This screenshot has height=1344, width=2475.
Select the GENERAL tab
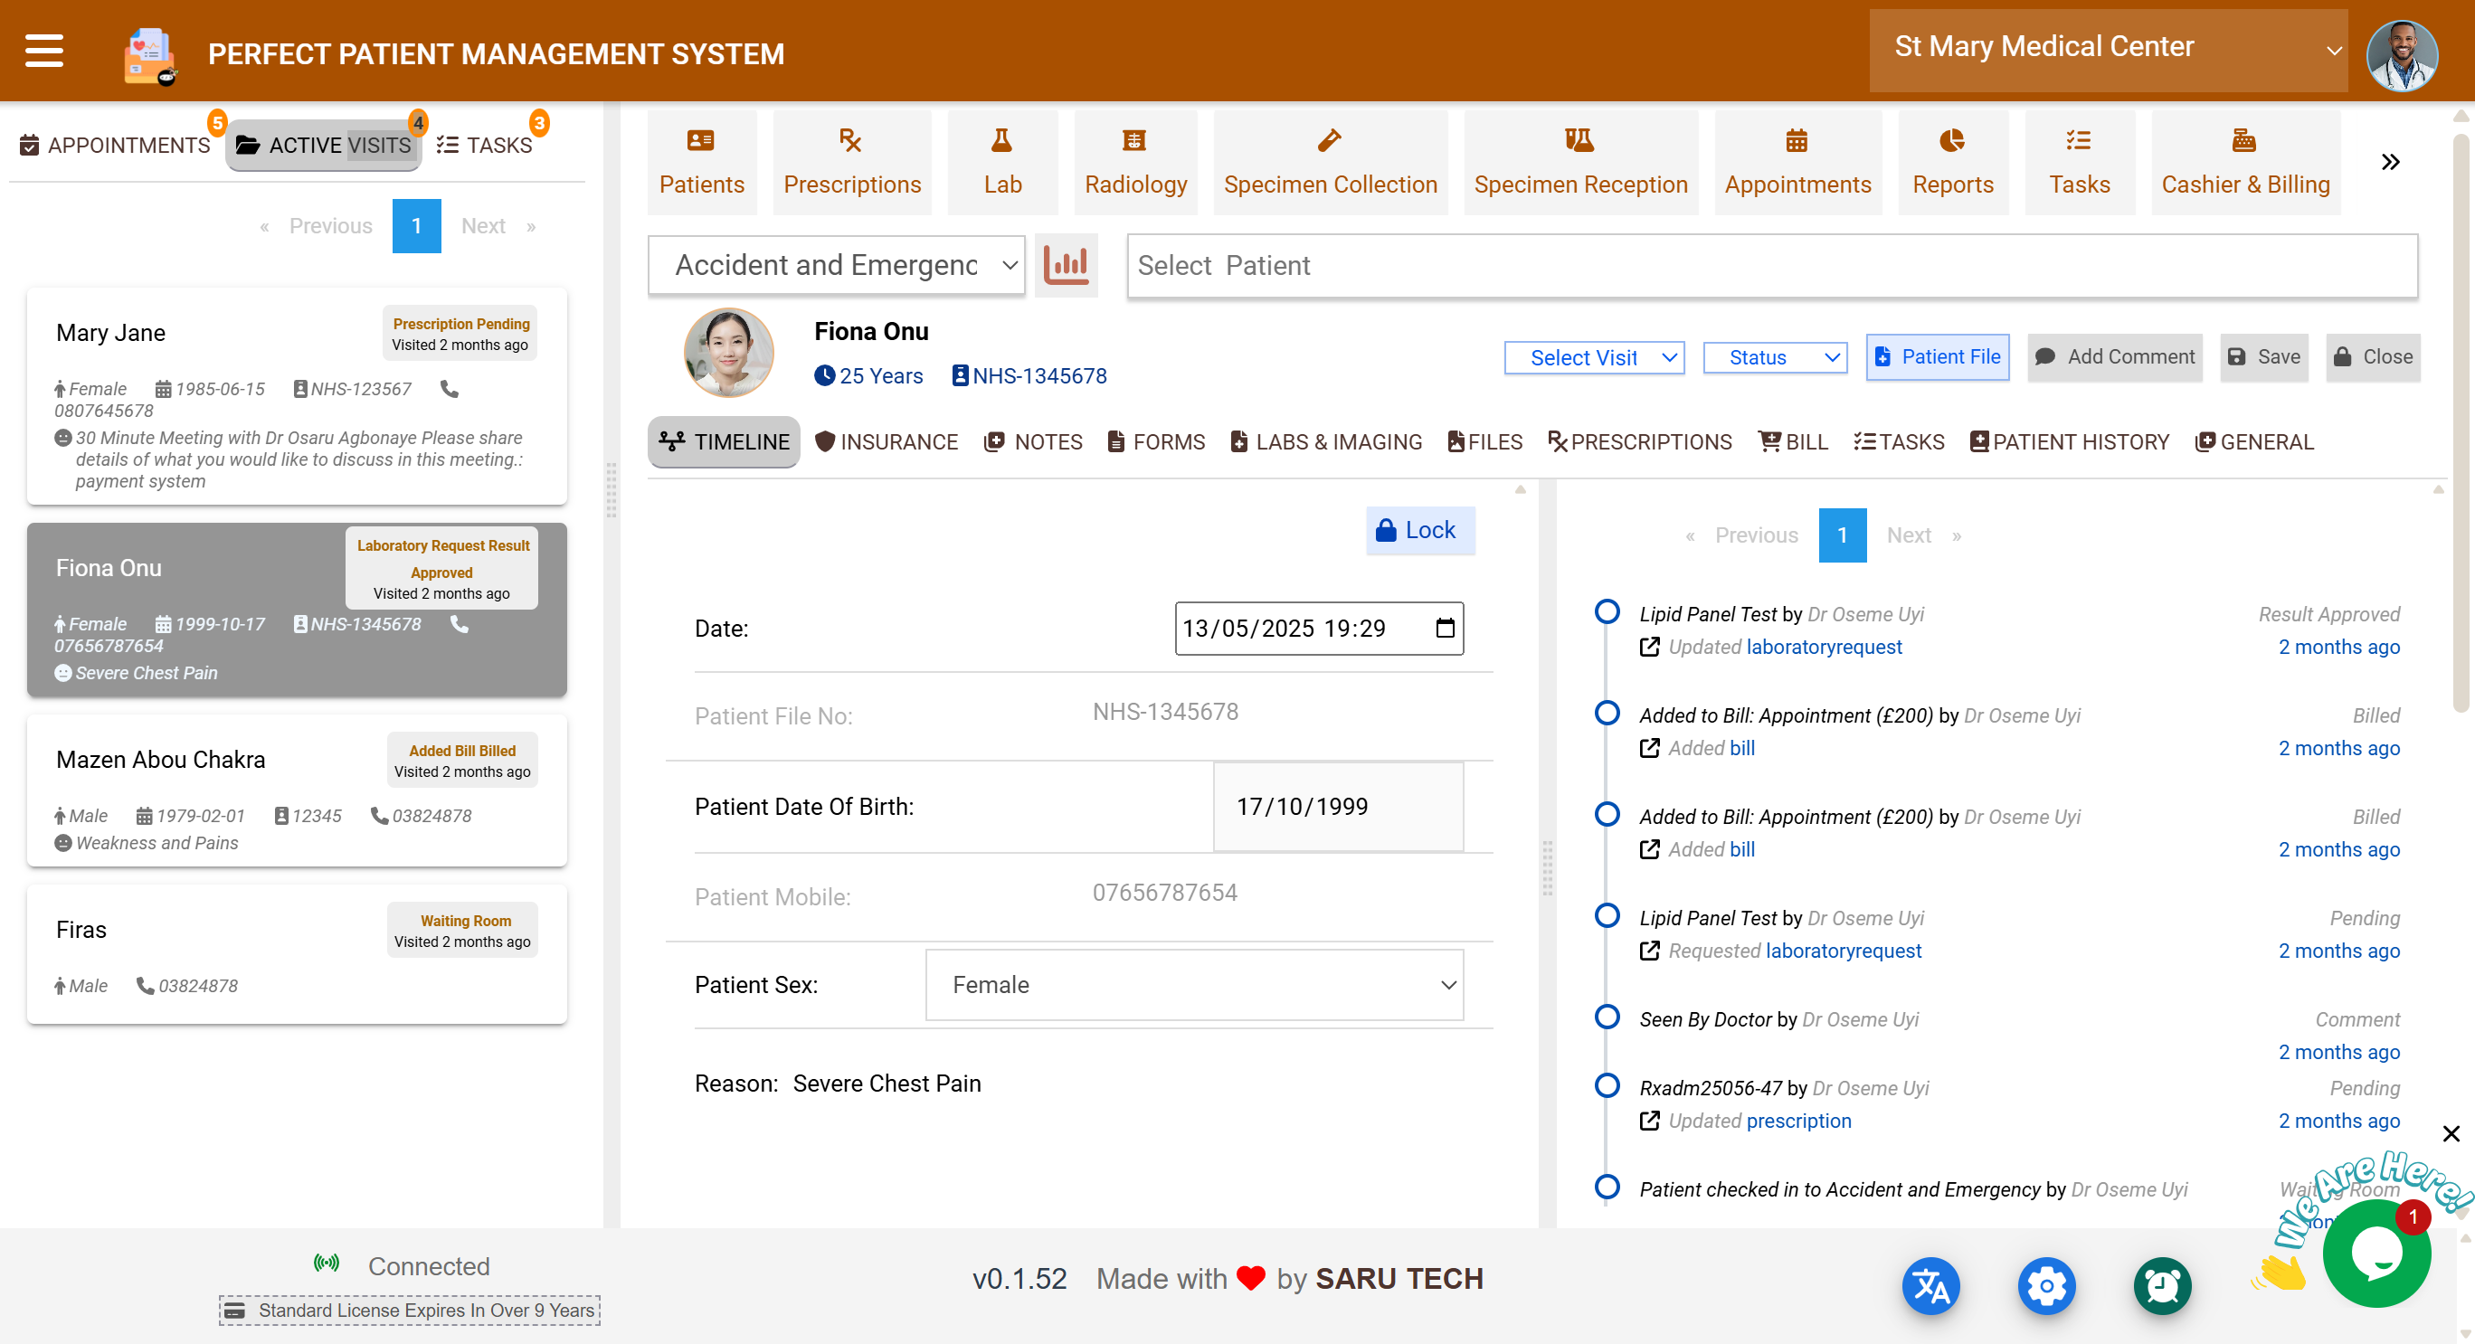click(2254, 442)
